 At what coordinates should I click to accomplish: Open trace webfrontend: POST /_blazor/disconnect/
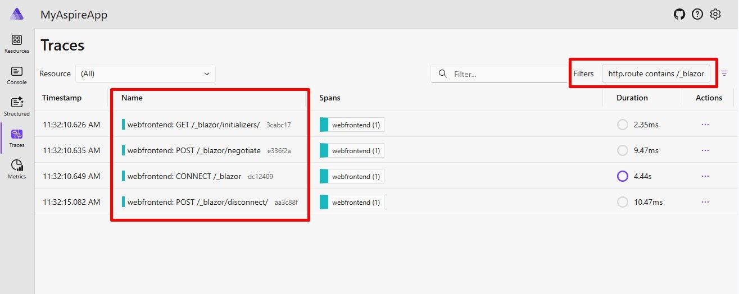(x=198, y=202)
